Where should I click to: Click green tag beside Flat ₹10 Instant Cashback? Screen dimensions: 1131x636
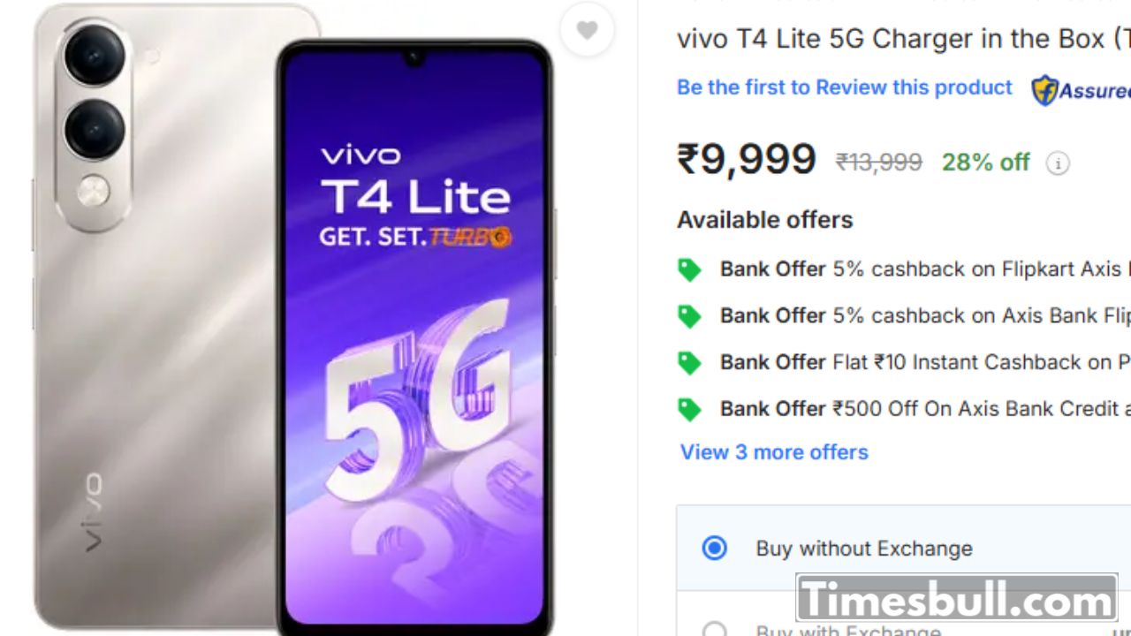point(689,363)
